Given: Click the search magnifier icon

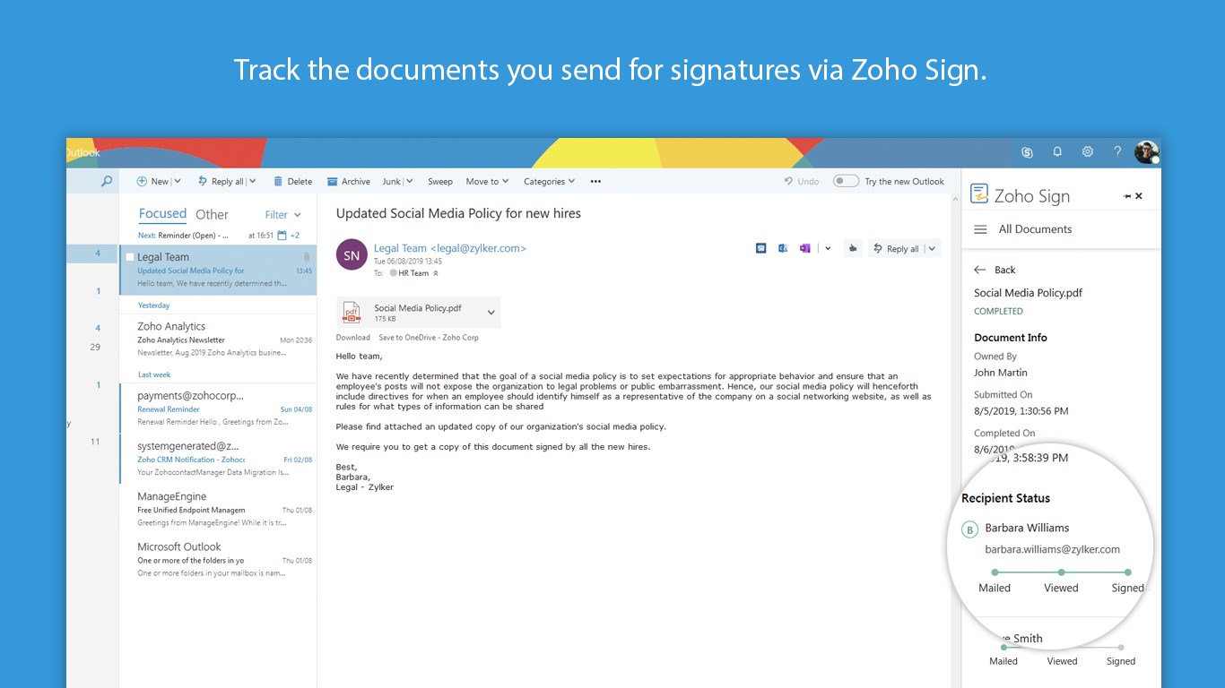Looking at the screenshot, I should 107,181.
